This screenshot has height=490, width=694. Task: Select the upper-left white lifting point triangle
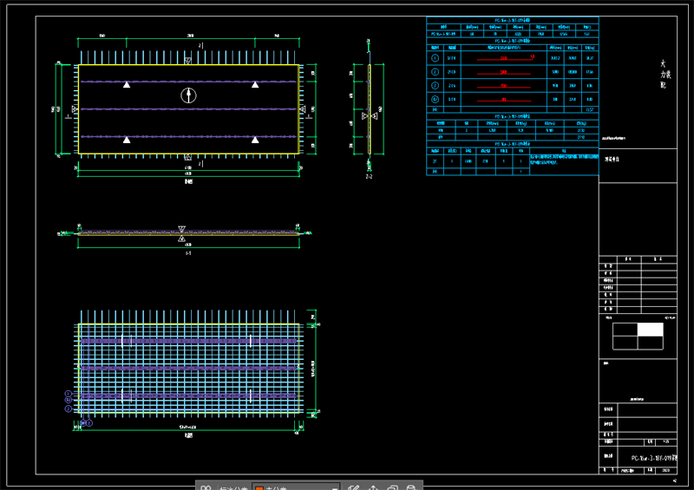click(x=127, y=84)
